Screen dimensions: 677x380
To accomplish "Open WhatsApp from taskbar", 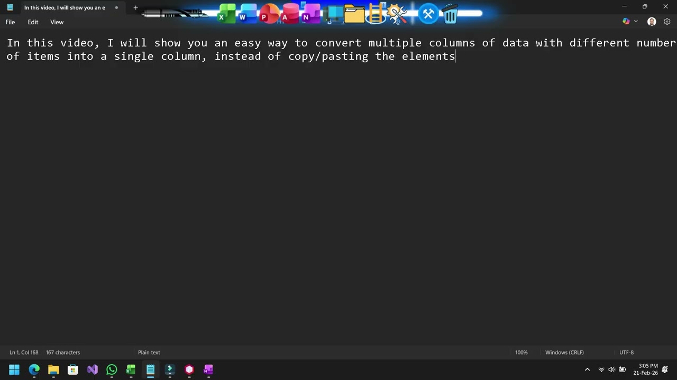I will (x=112, y=369).
